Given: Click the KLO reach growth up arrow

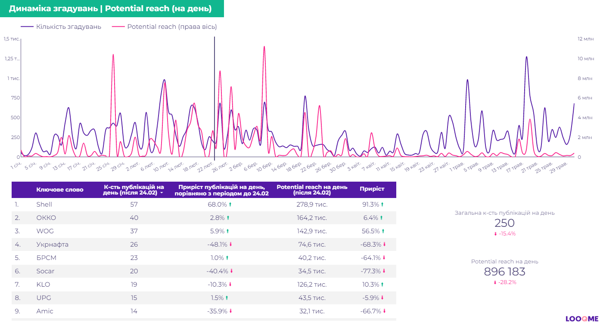Looking at the screenshot, I should [x=382, y=285].
